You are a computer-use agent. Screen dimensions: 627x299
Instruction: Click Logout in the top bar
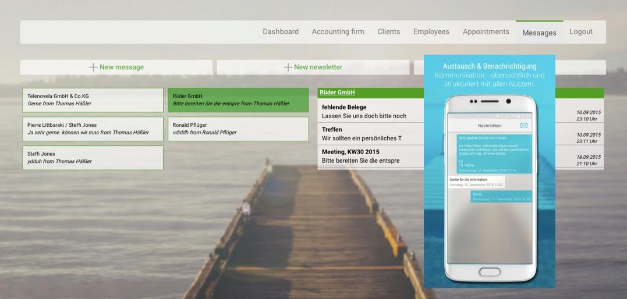(581, 31)
